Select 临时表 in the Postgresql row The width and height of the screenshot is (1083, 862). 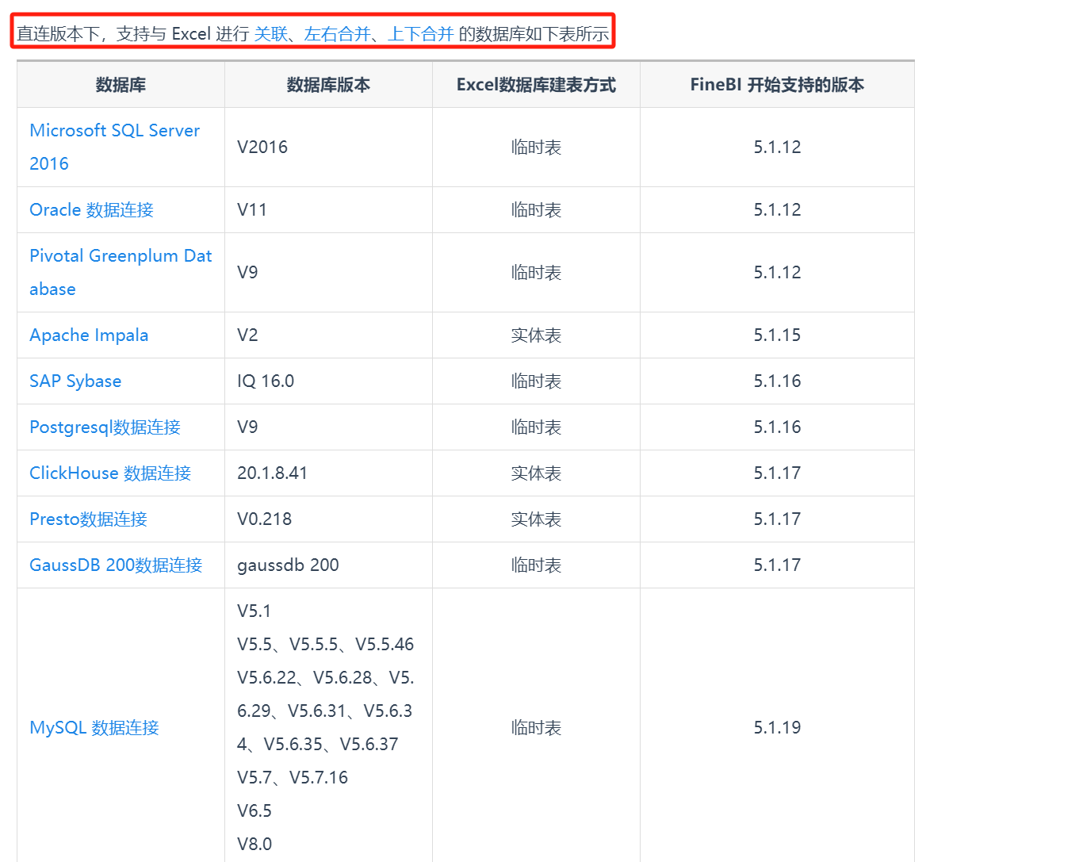(x=536, y=427)
